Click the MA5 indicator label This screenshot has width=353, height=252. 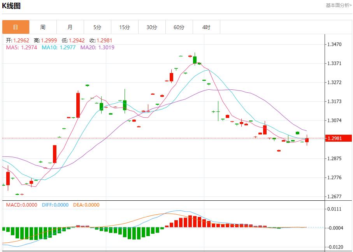click(22, 47)
